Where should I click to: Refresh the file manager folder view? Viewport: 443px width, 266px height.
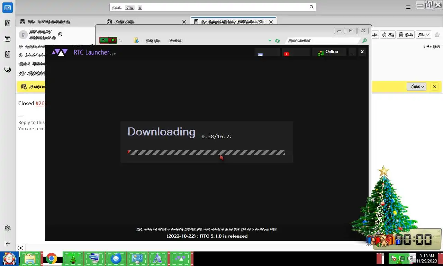tap(277, 41)
